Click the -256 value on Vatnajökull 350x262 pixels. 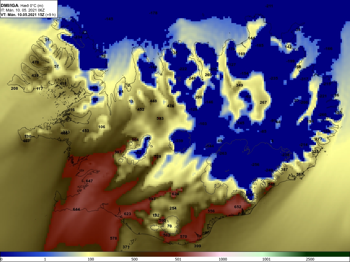tap(255, 165)
